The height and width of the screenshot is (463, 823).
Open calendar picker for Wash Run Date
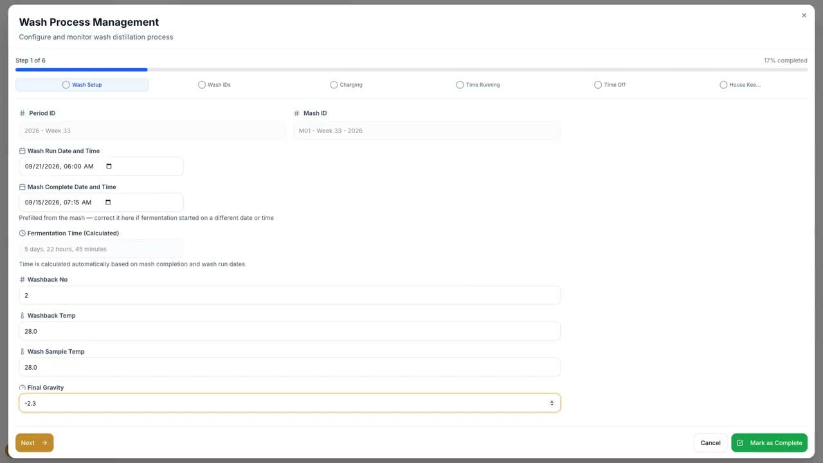click(109, 167)
